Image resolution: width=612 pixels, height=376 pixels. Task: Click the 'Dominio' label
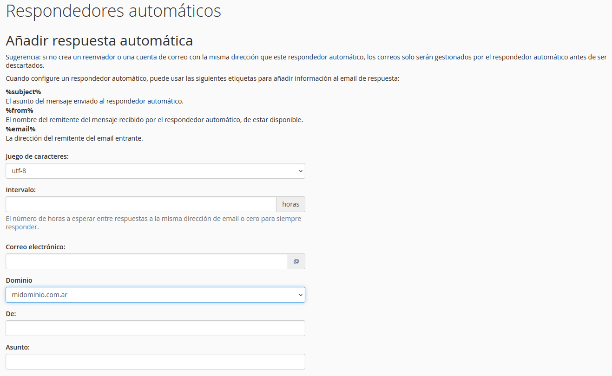[19, 280]
